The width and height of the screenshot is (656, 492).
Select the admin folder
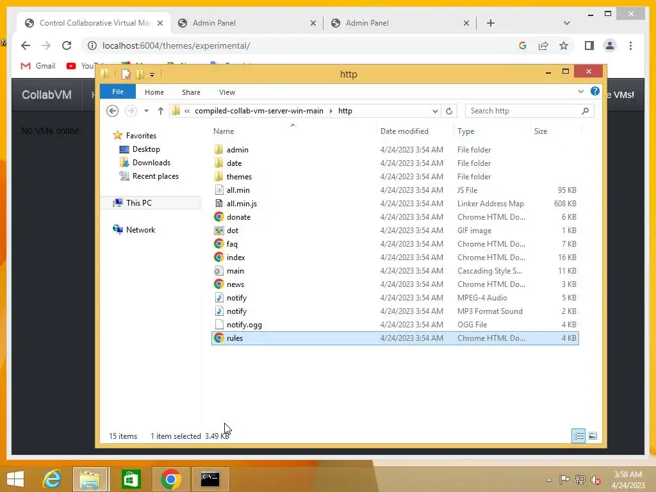(237, 150)
